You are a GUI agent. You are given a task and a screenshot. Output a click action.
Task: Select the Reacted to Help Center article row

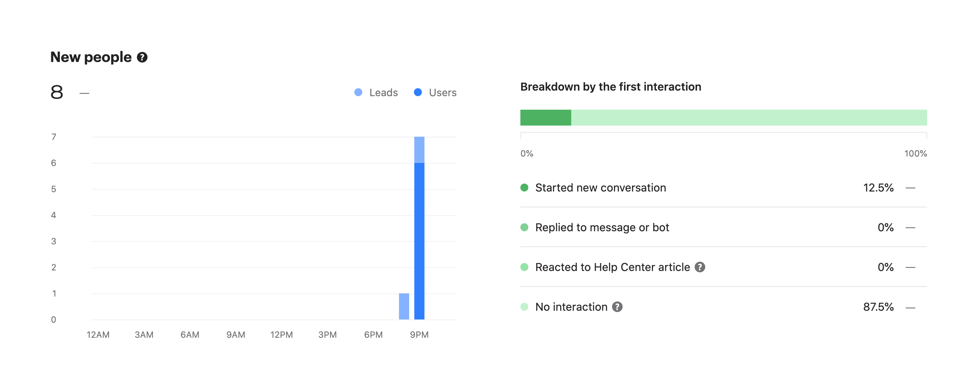pyautogui.click(x=613, y=267)
